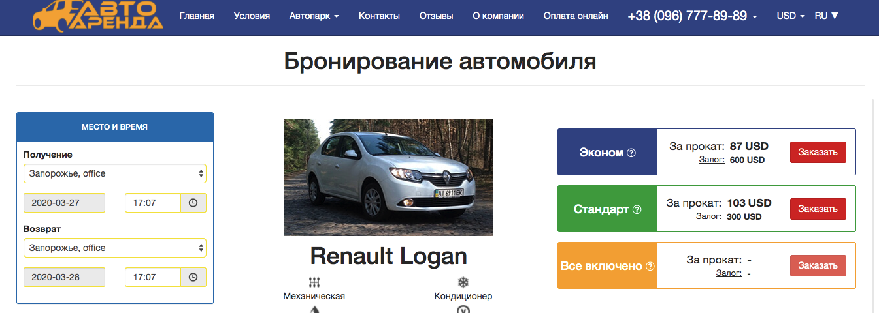
Task: Click the Кондиционер label
Action: pyautogui.click(x=463, y=296)
